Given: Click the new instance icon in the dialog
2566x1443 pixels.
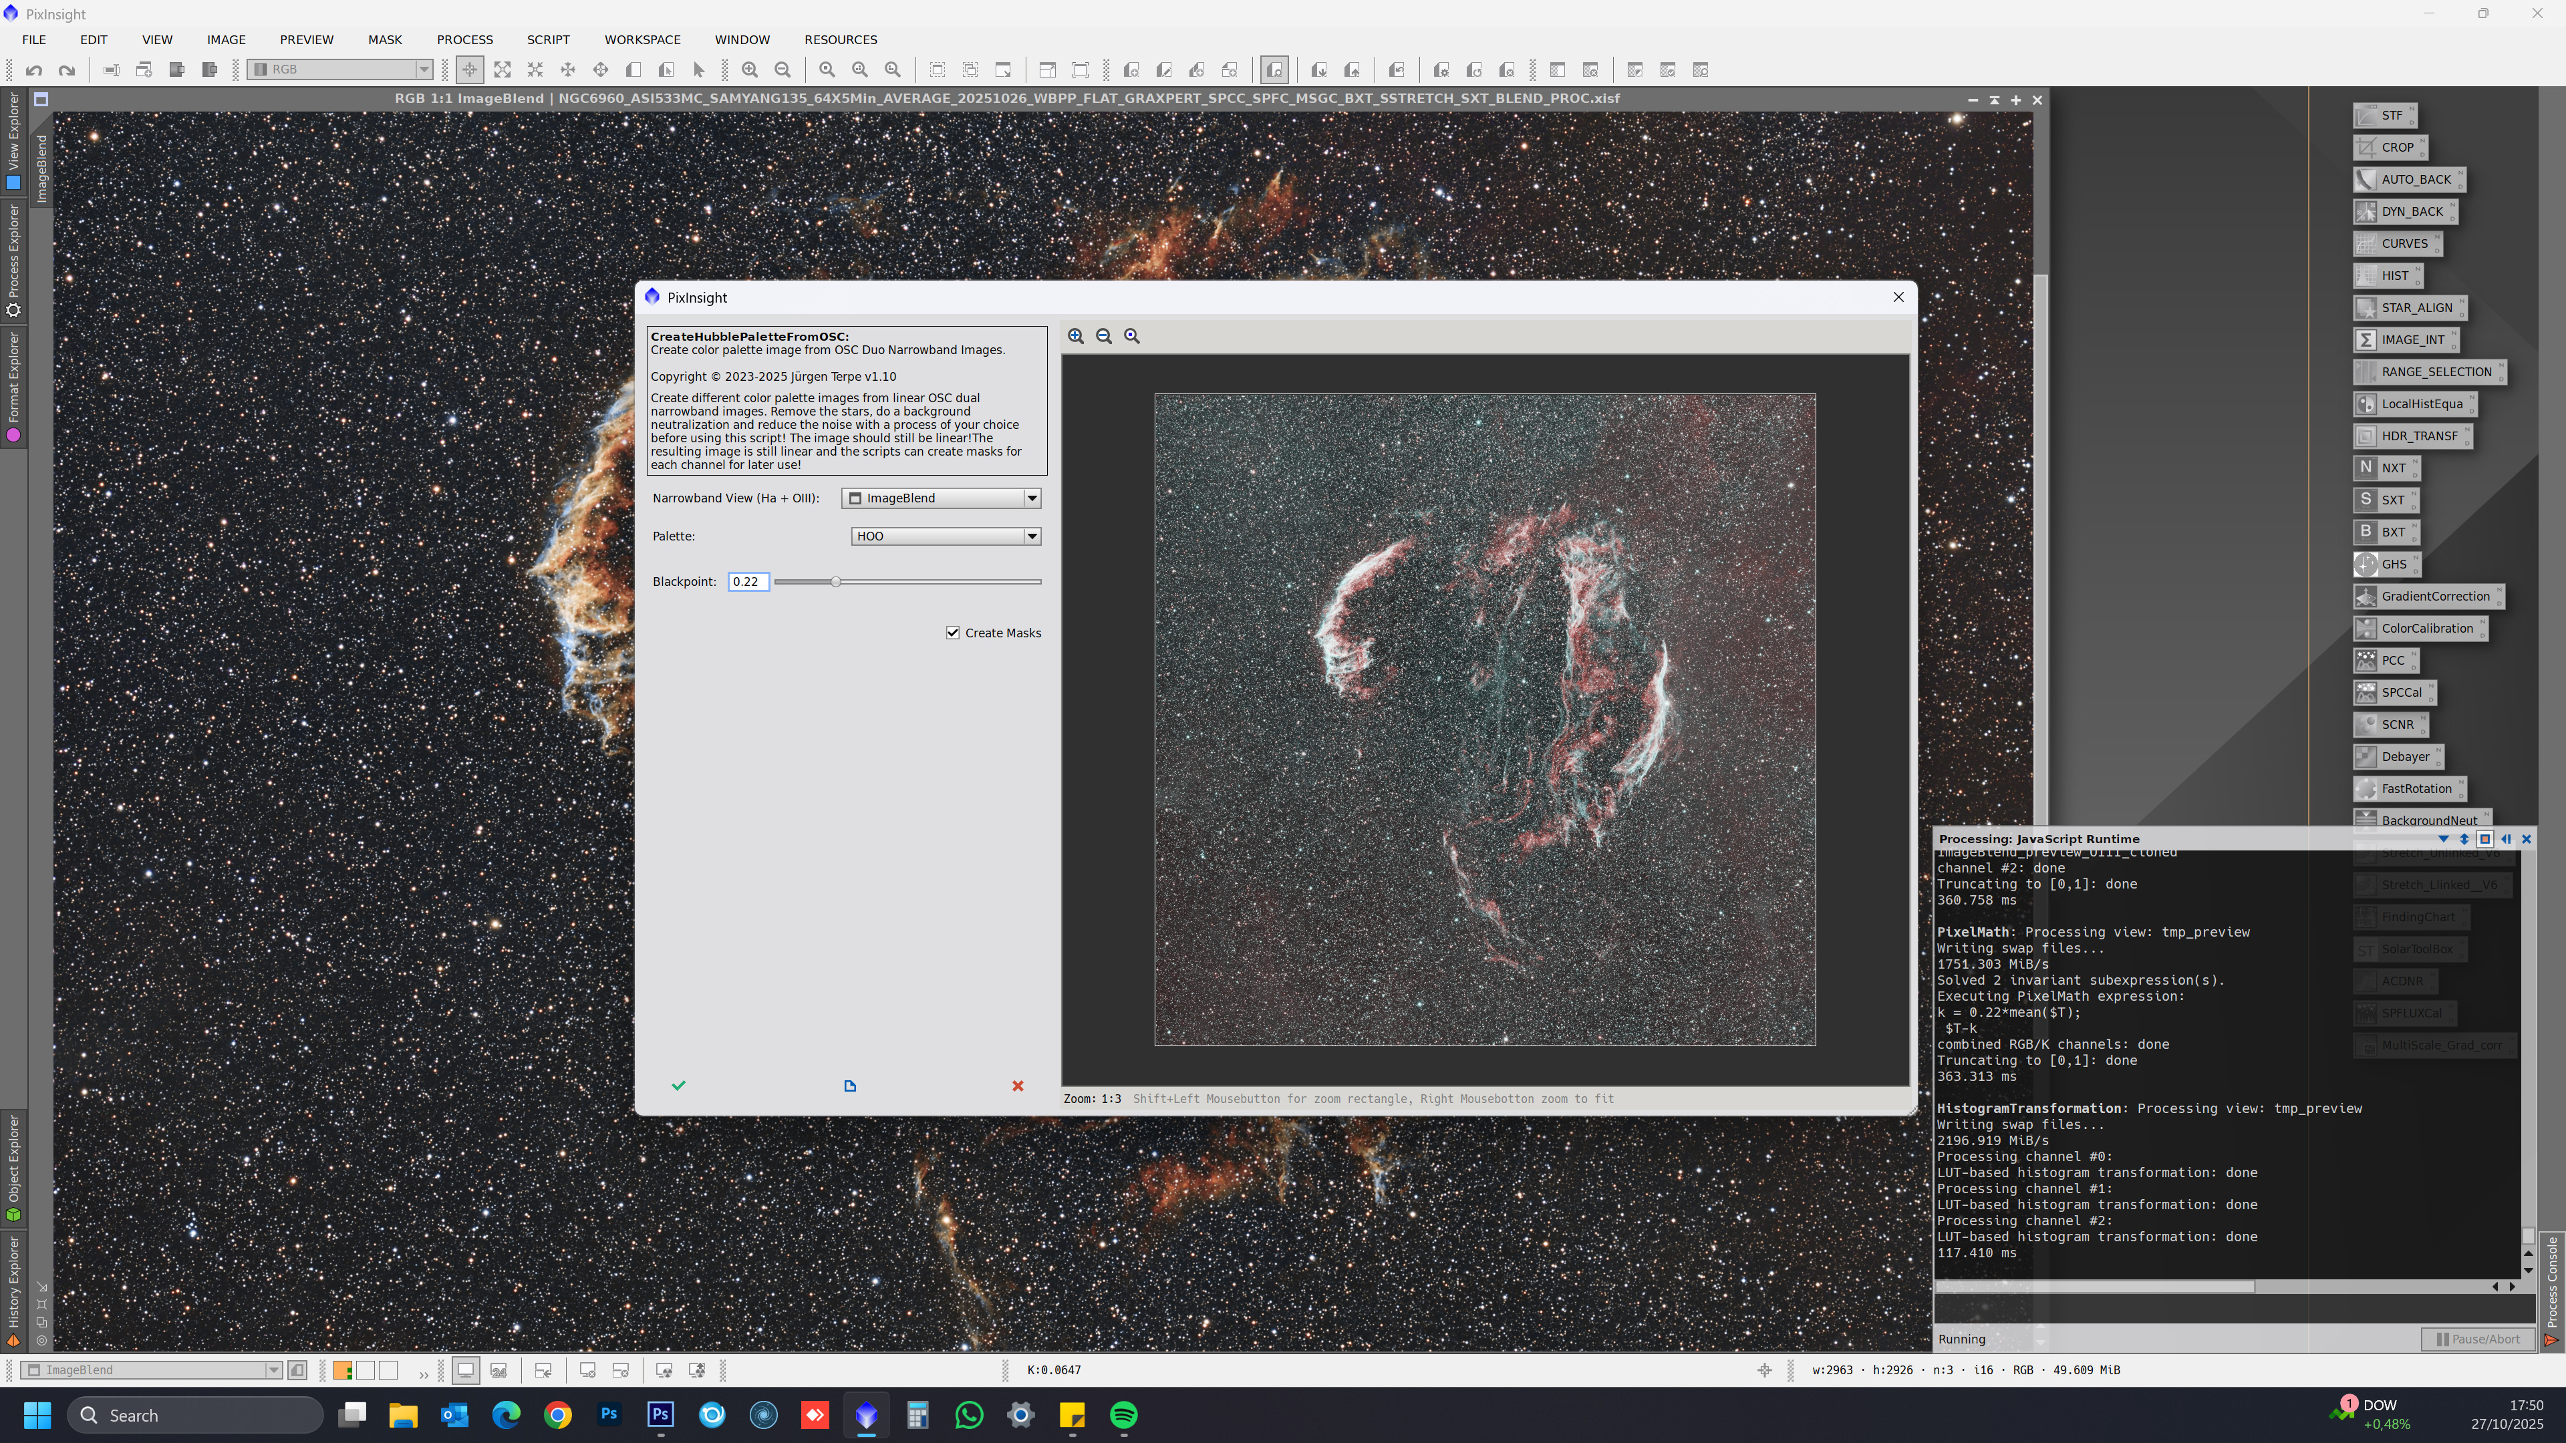Looking at the screenshot, I should pyautogui.click(x=850, y=1086).
